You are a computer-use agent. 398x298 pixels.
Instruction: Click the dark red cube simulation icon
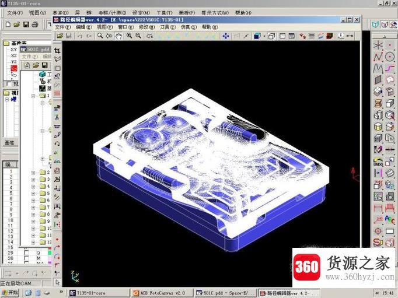coord(330,36)
